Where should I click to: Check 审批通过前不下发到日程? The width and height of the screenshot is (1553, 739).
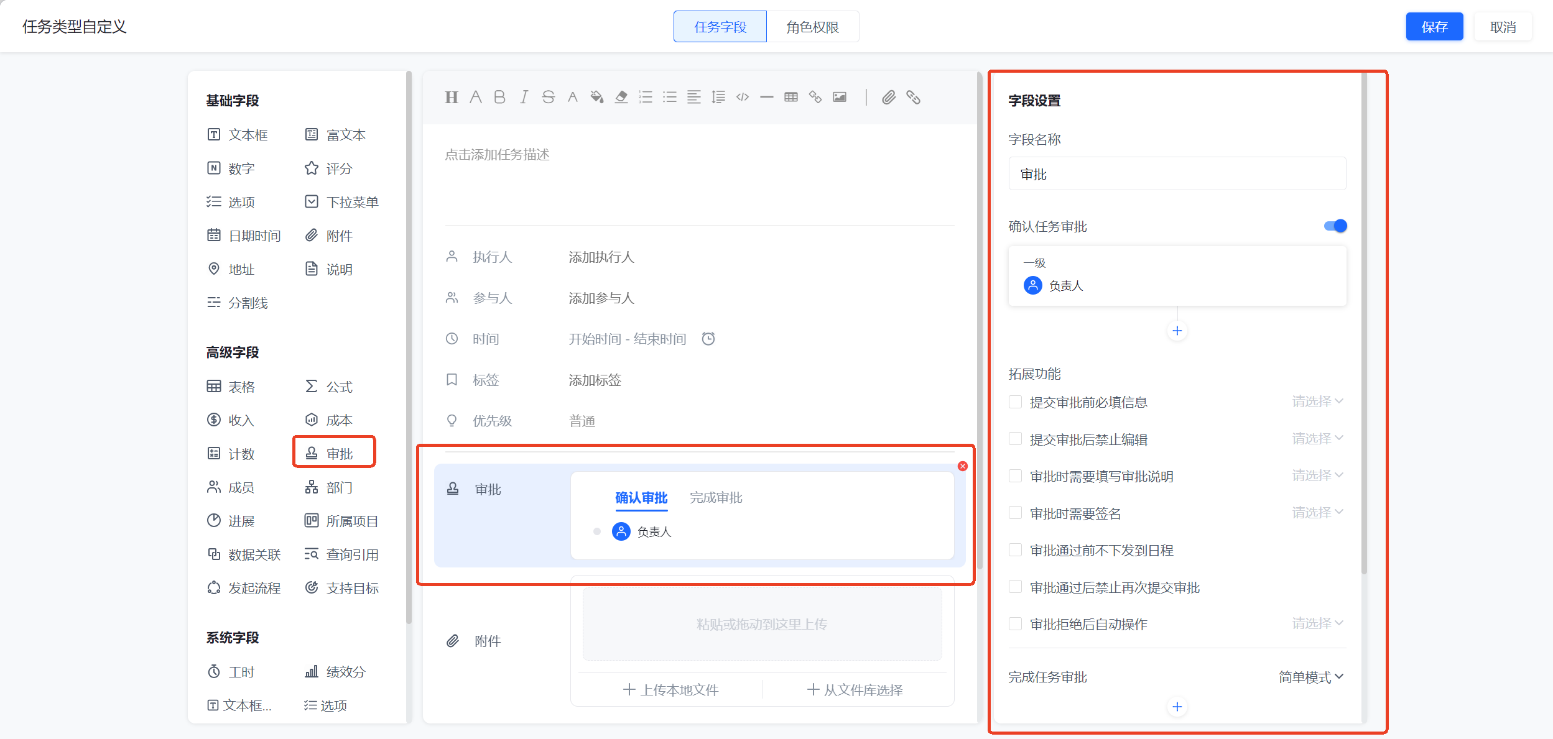coord(1015,550)
